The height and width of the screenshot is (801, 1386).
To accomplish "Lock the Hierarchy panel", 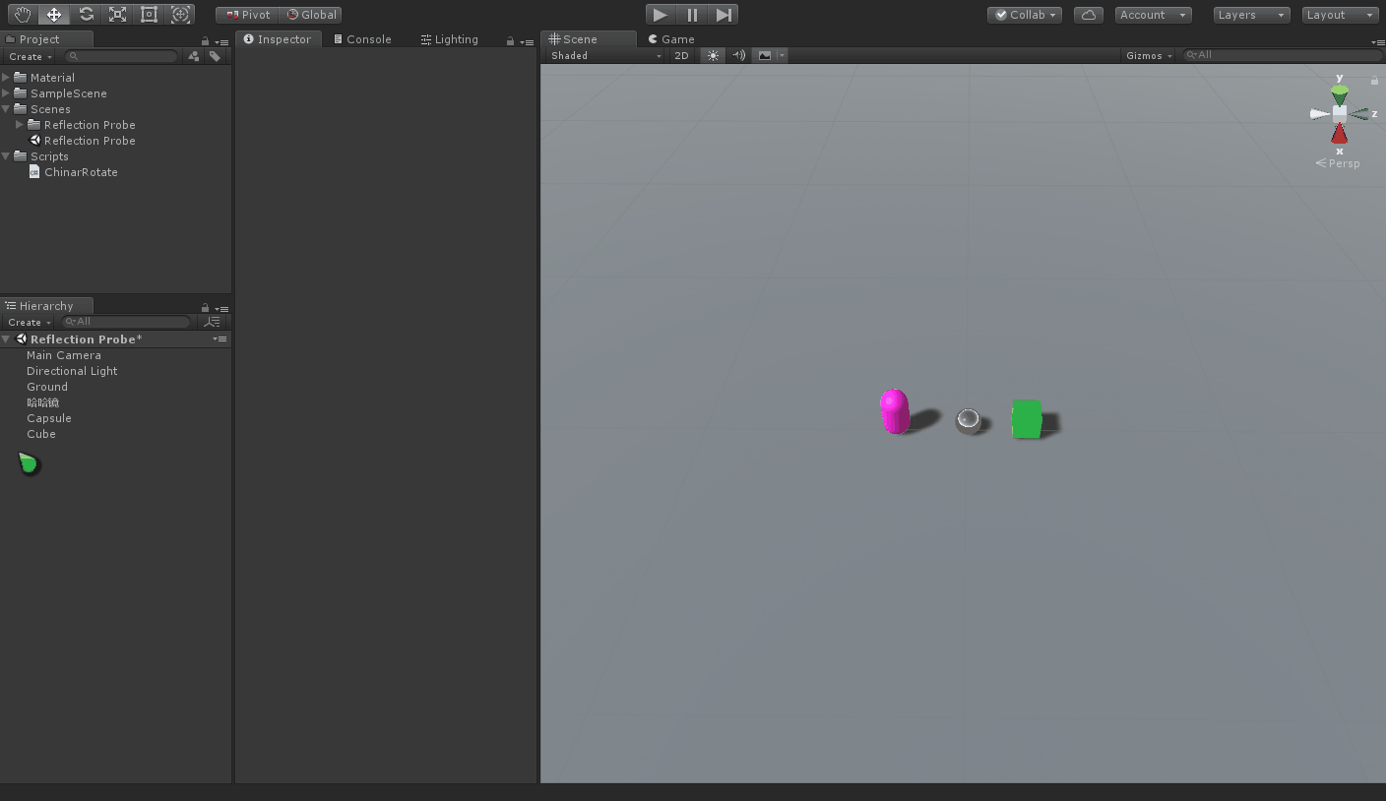I will [x=205, y=308].
